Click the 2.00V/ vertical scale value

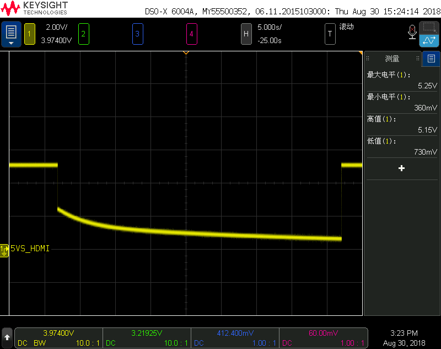point(57,27)
